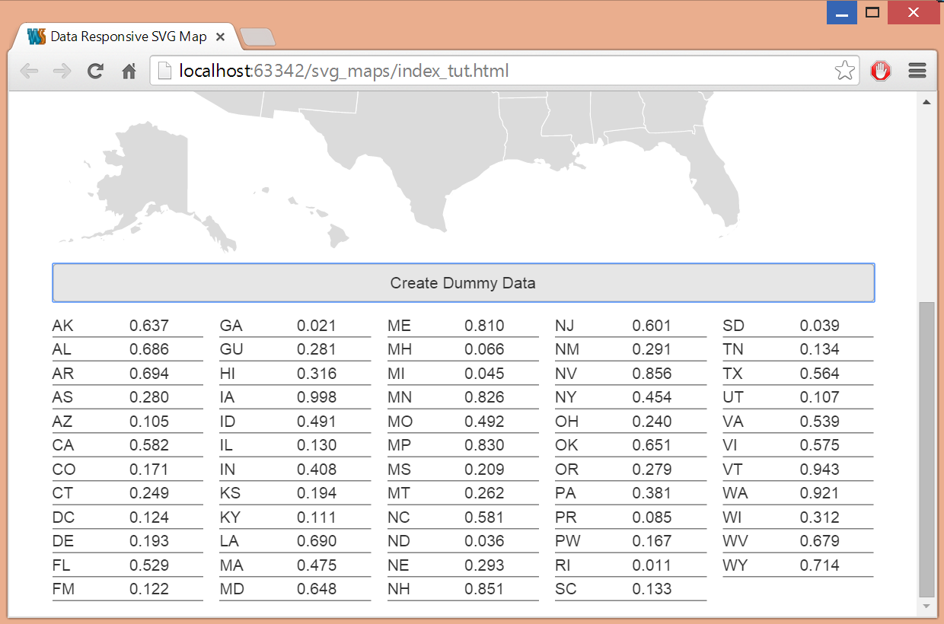Viewport: 944px width, 624px height.
Task: Select value 0.998 in IA row
Action: pos(317,397)
